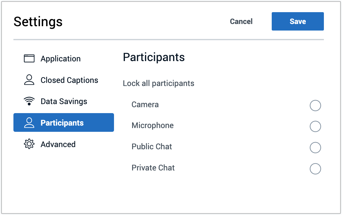This screenshot has height=215, width=342.
Task: Go to the Data Savings label
Action: click(x=64, y=101)
